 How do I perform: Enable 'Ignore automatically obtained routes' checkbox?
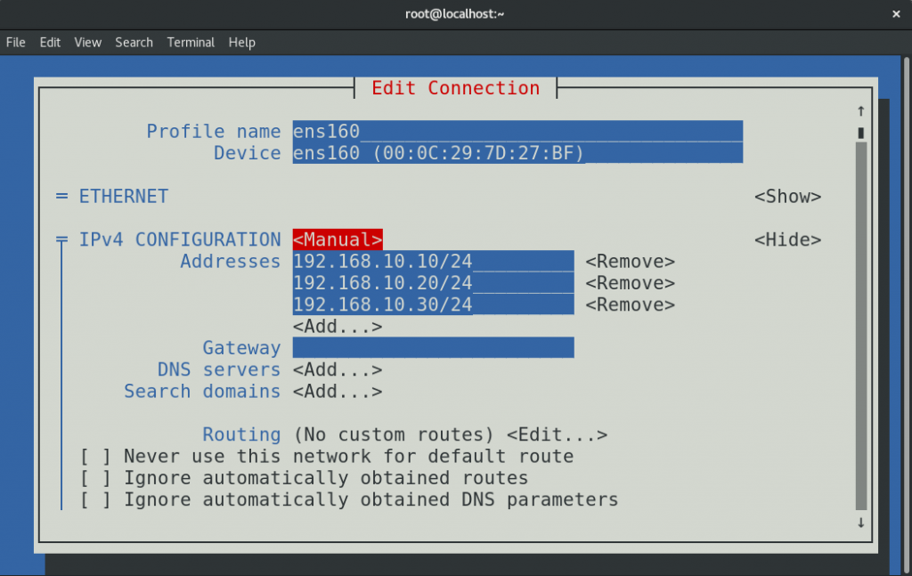click(x=96, y=478)
